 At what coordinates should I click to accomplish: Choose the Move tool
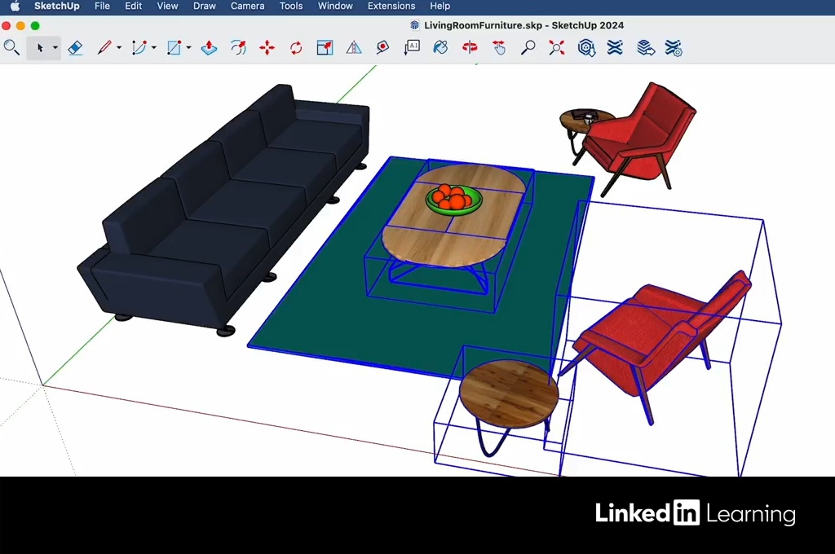pyautogui.click(x=267, y=48)
